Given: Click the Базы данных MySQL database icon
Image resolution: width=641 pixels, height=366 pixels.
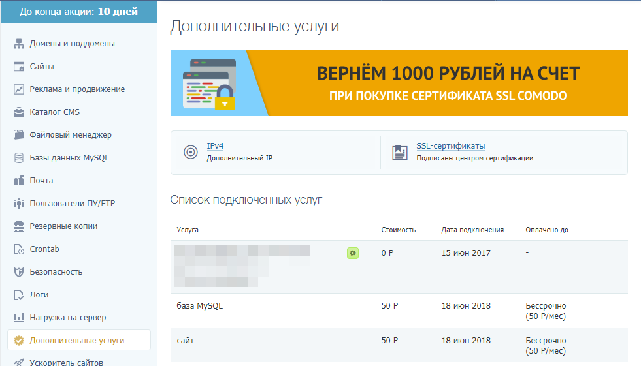Looking at the screenshot, I should click(x=18, y=158).
